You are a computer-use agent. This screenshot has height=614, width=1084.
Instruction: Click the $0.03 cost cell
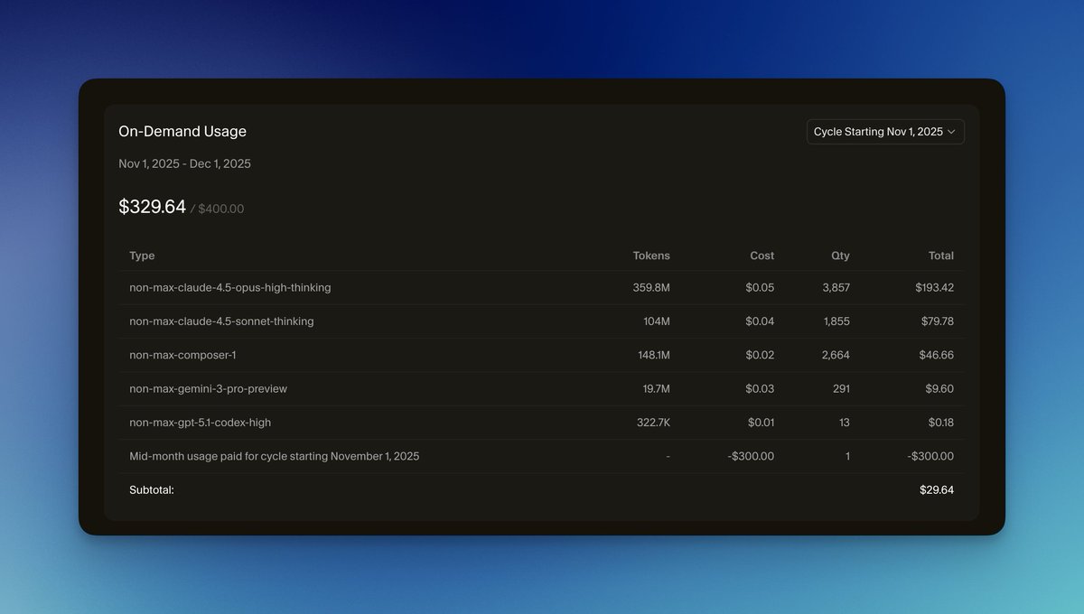pyautogui.click(x=761, y=388)
